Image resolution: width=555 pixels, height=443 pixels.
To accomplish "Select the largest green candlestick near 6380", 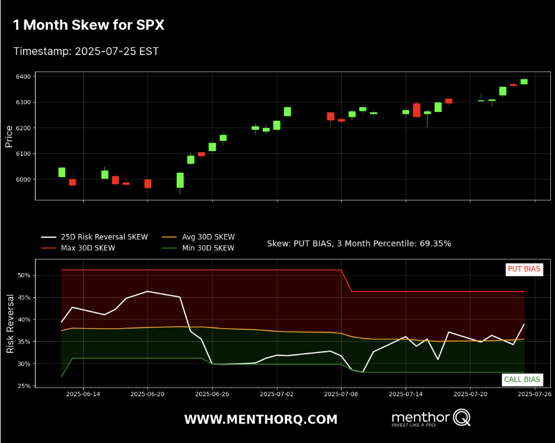I will [x=524, y=80].
